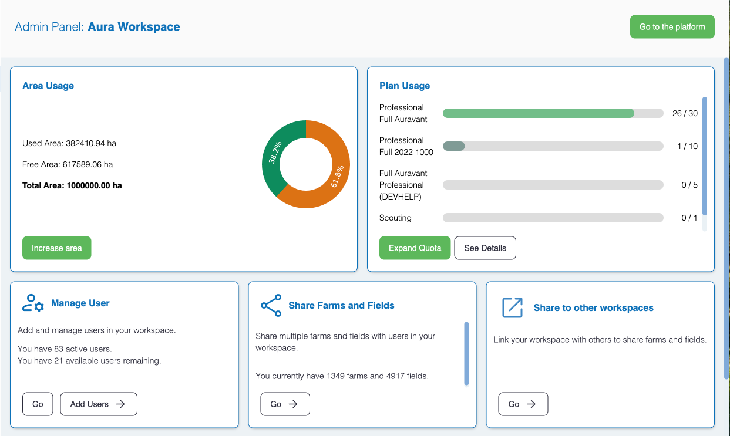The width and height of the screenshot is (730, 436).
Task: Click the Free Area: 617589.06 ha text
Action: tap(68, 164)
